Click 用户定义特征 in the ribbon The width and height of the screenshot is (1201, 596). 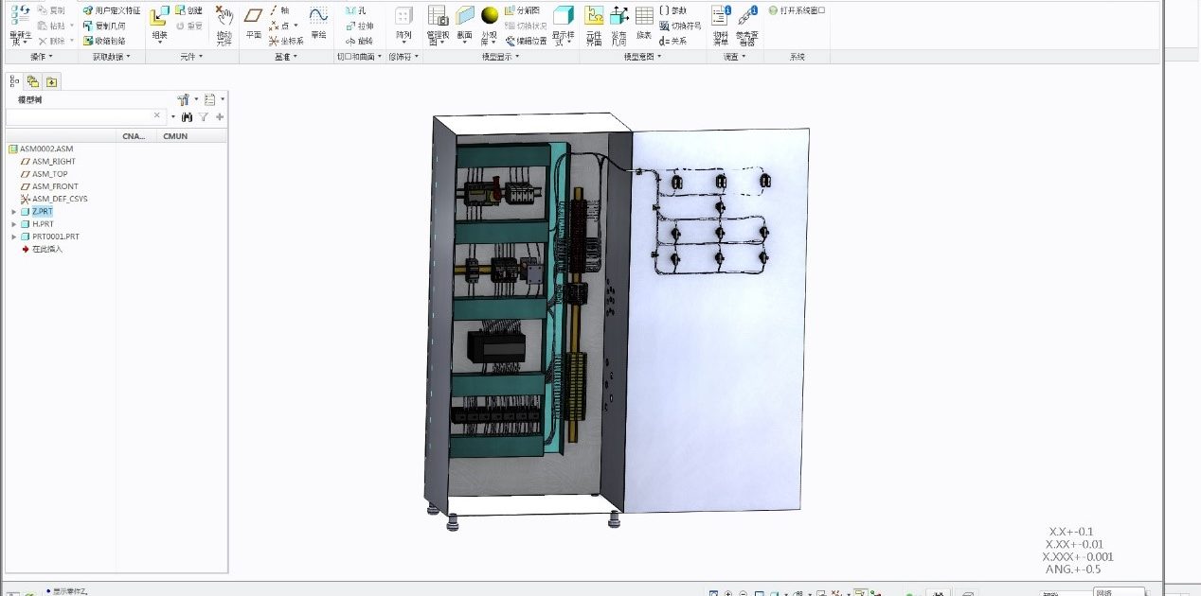111,10
